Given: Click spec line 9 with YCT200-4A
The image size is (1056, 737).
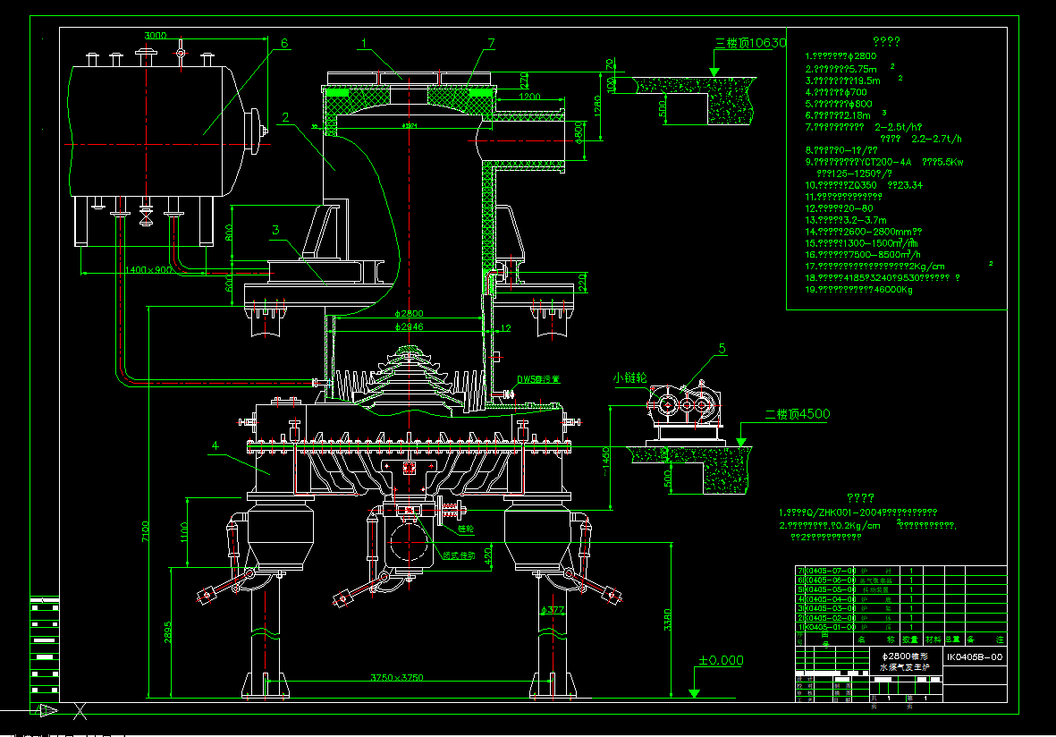Looking at the screenshot, I should 884,162.
